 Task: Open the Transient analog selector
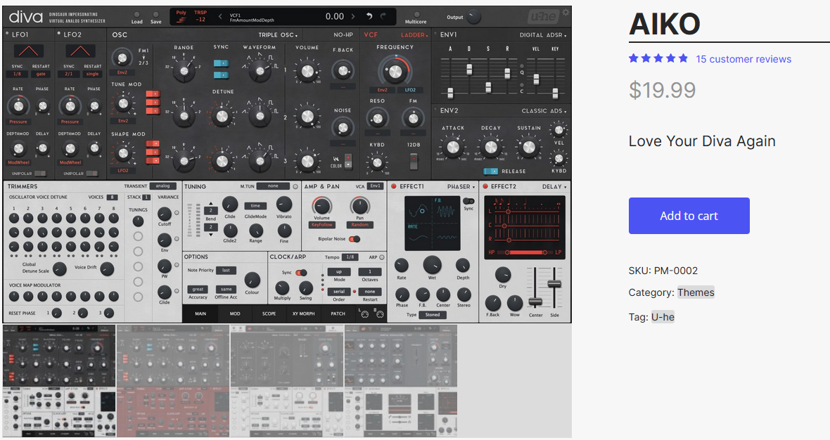162,186
